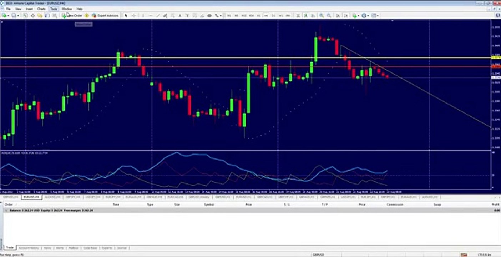Image resolution: width=501 pixels, height=257 pixels.
Task: Open the Trade terminal tab
Action: point(10,248)
